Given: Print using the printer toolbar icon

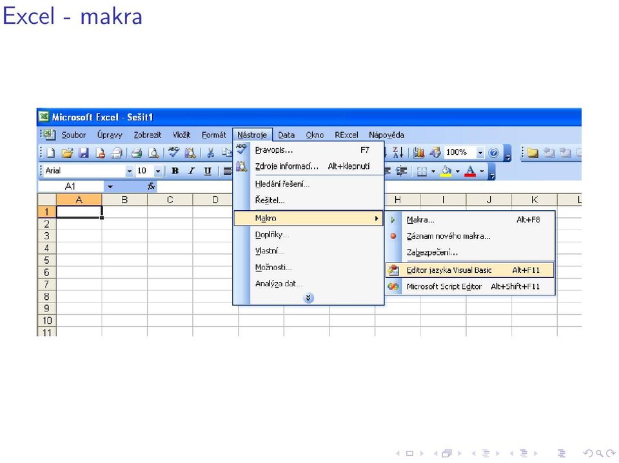Looking at the screenshot, I should click(x=137, y=153).
